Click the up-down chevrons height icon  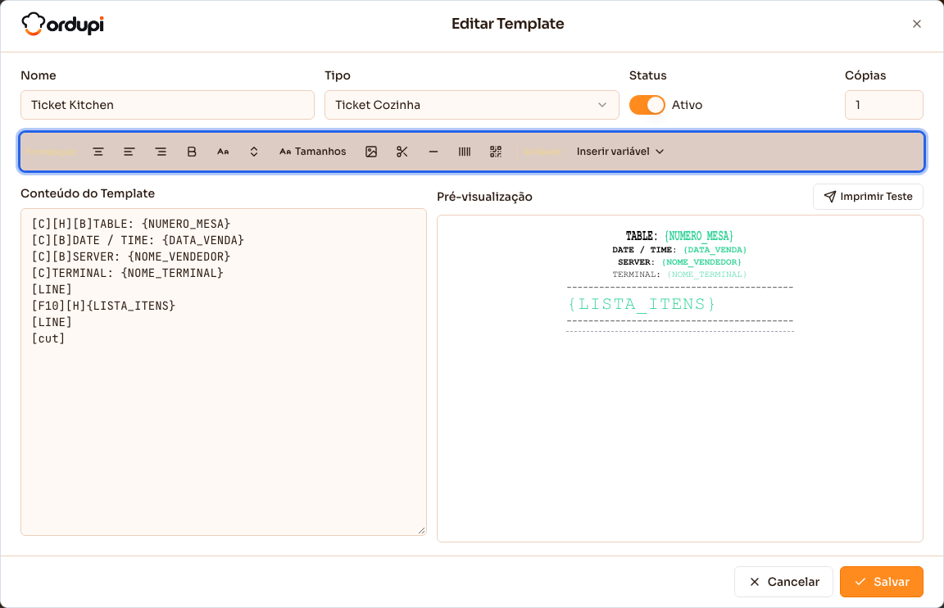tap(254, 152)
